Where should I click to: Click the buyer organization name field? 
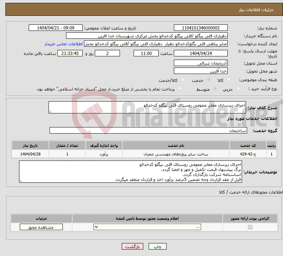point(147,36)
